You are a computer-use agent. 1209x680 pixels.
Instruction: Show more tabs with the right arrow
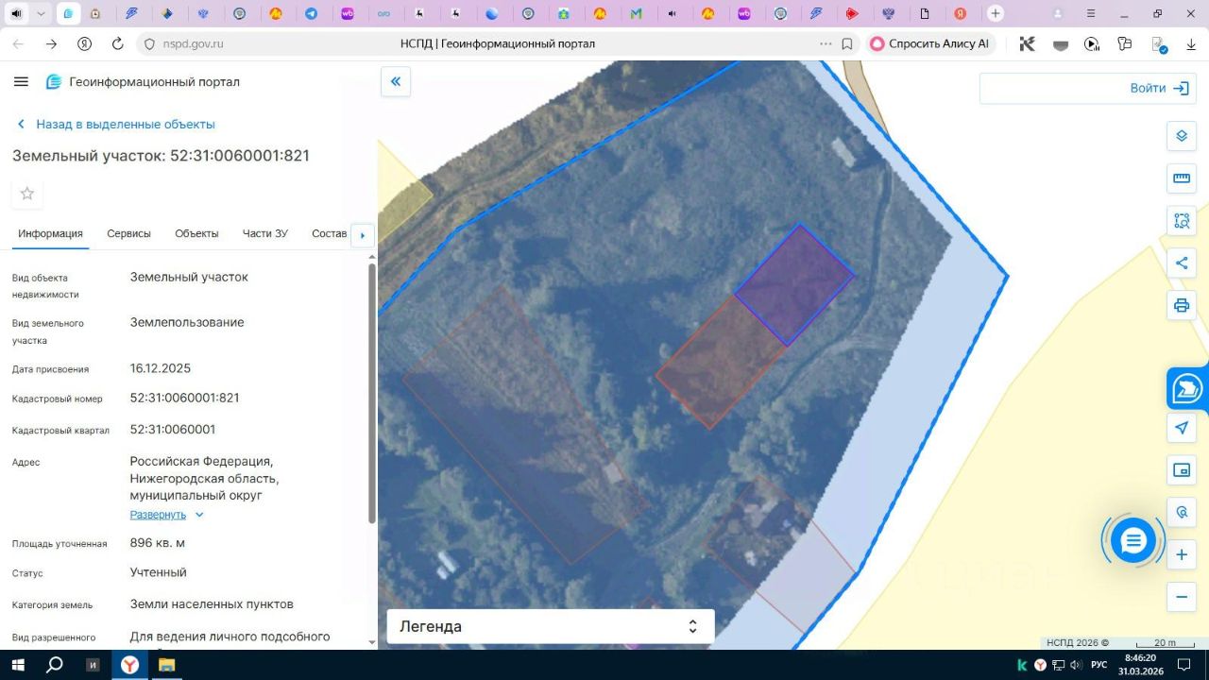[x=363, y=235]
